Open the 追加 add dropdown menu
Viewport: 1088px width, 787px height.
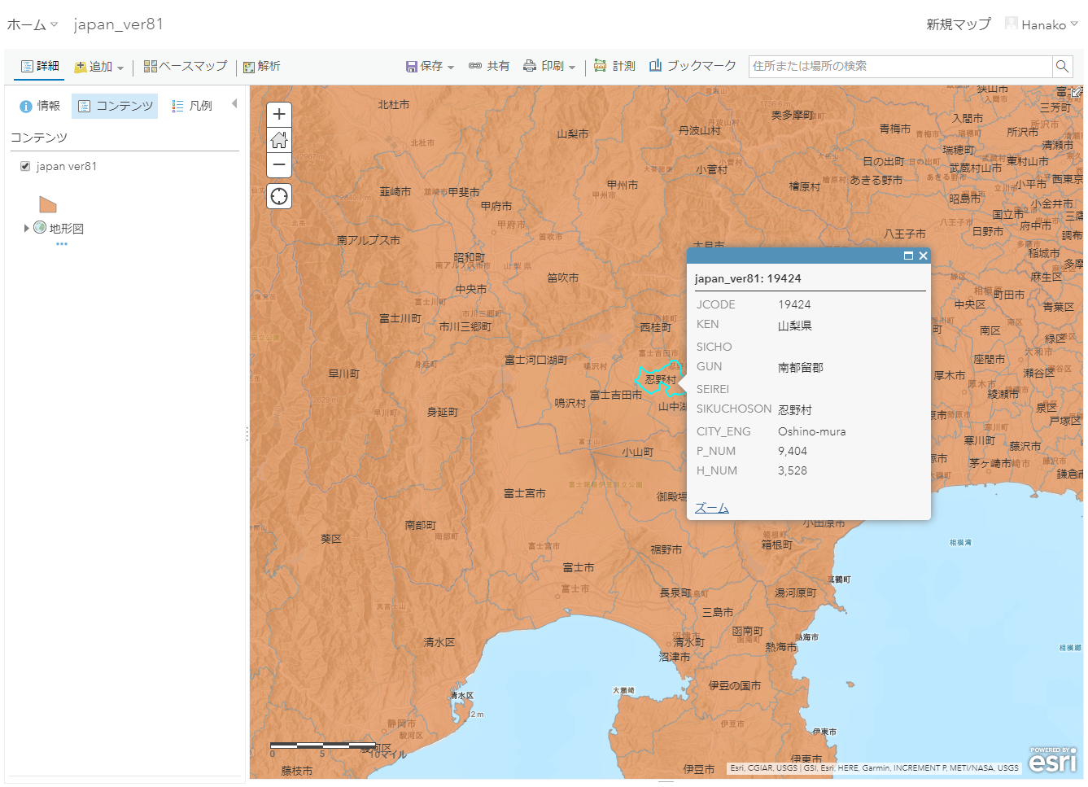pyautogui.click(x=98, y=67)
